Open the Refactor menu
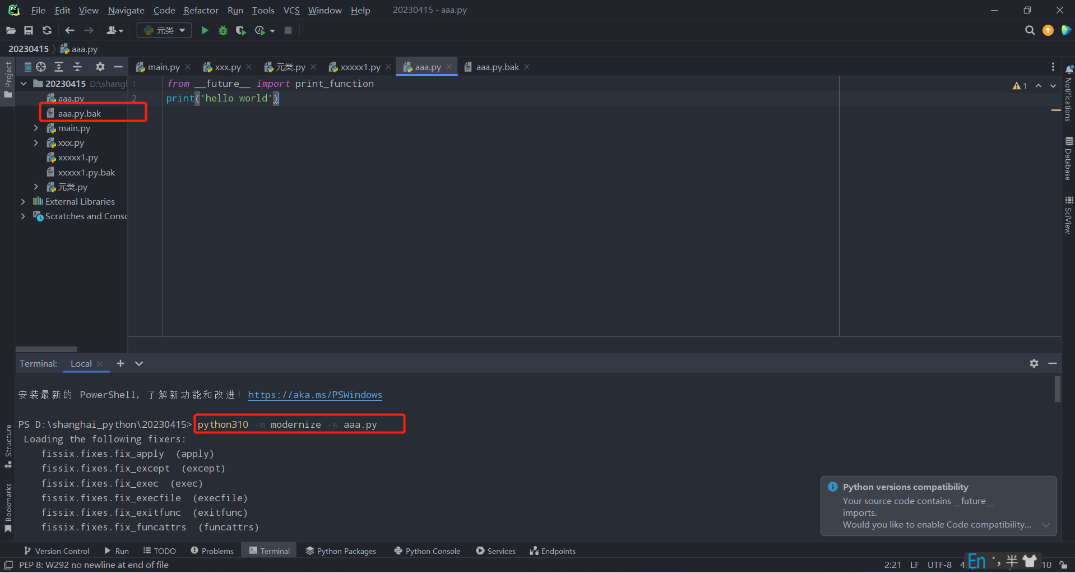The image size is (1075, 573). point(201,10)
